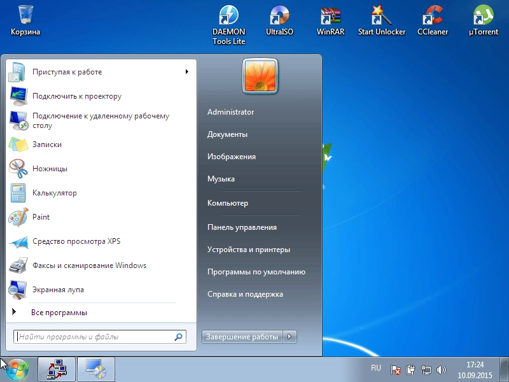509x382 pixels.
Task: Click the XPS viewer paper plane icon
Action: (18, 242)
